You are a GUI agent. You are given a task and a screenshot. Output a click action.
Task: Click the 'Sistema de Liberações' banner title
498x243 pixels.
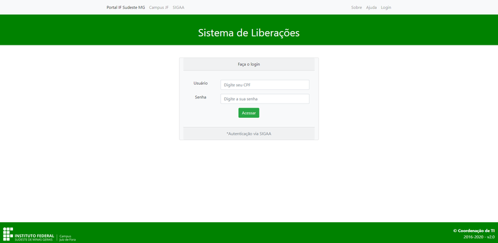249,32
